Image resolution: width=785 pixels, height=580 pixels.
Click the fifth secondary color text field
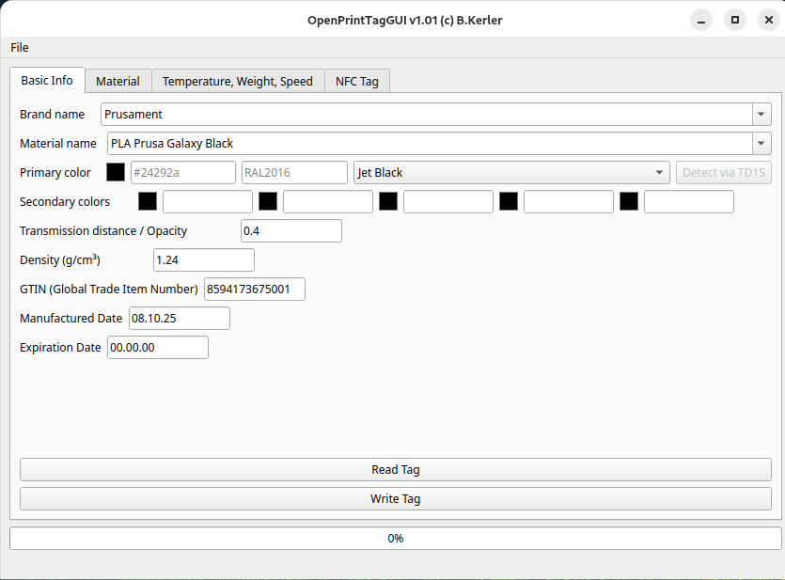coord(689,202)
